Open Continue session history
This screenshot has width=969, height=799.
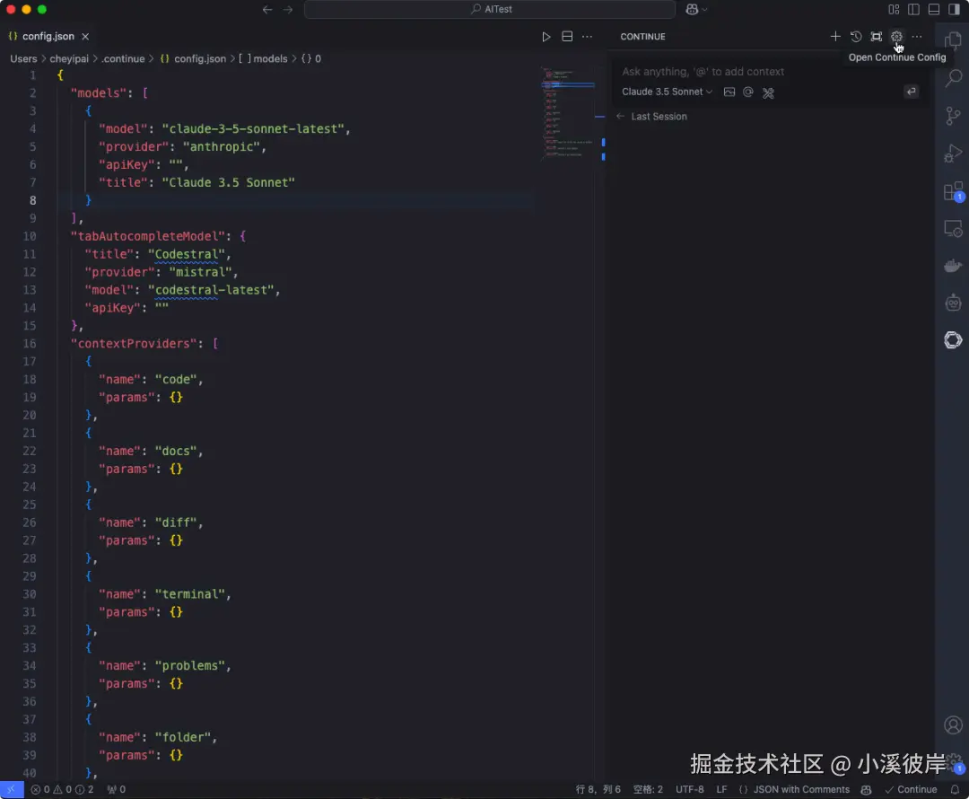(x=856, y=37)
